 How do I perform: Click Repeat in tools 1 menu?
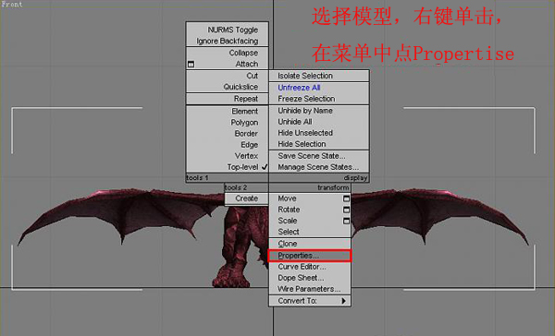point(246,99)
